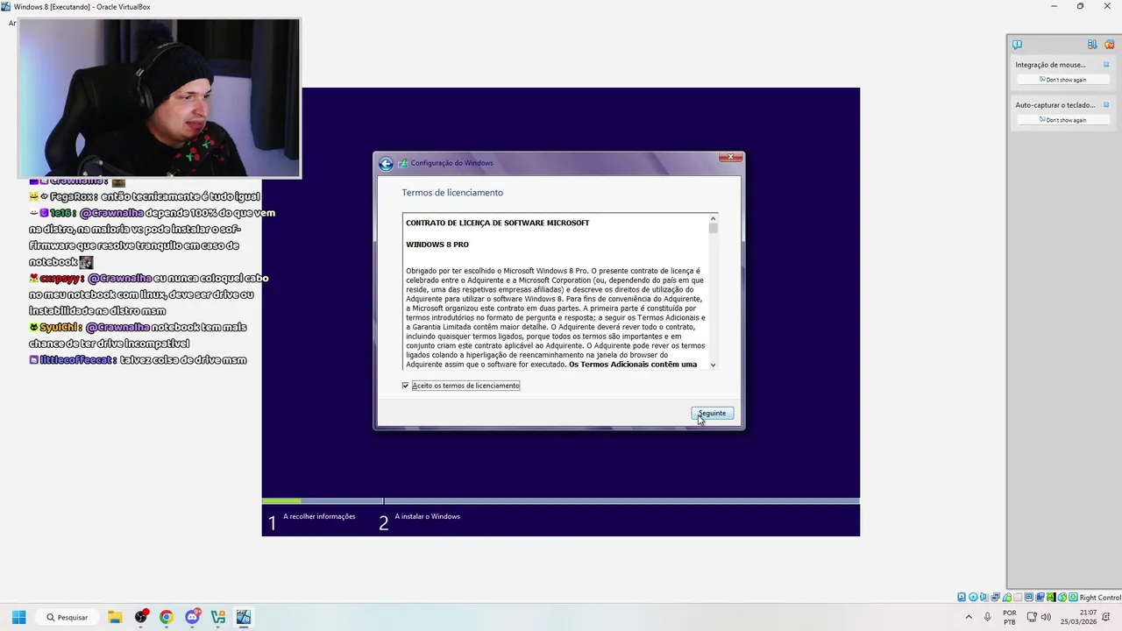This screenshot has height=631, width=1122.
Task: Click the VirtualBox hard disk activity indicator
Action: coord(962,597)
